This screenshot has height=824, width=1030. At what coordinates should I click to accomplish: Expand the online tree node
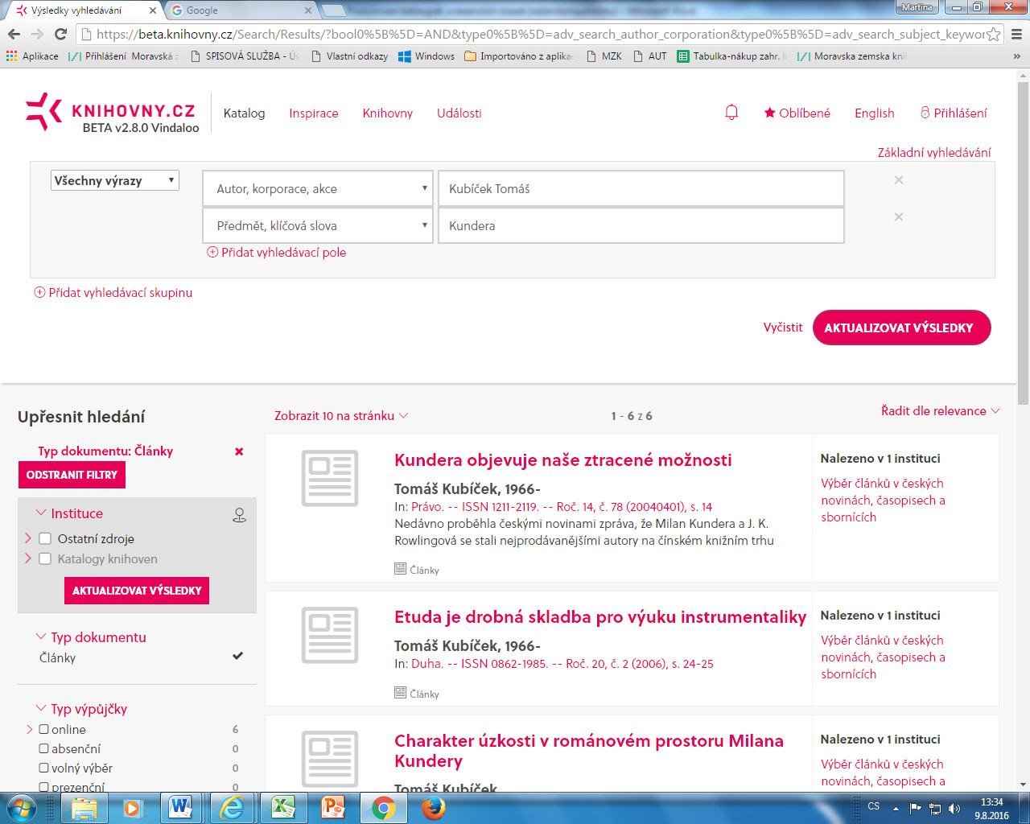coord(30,729)
